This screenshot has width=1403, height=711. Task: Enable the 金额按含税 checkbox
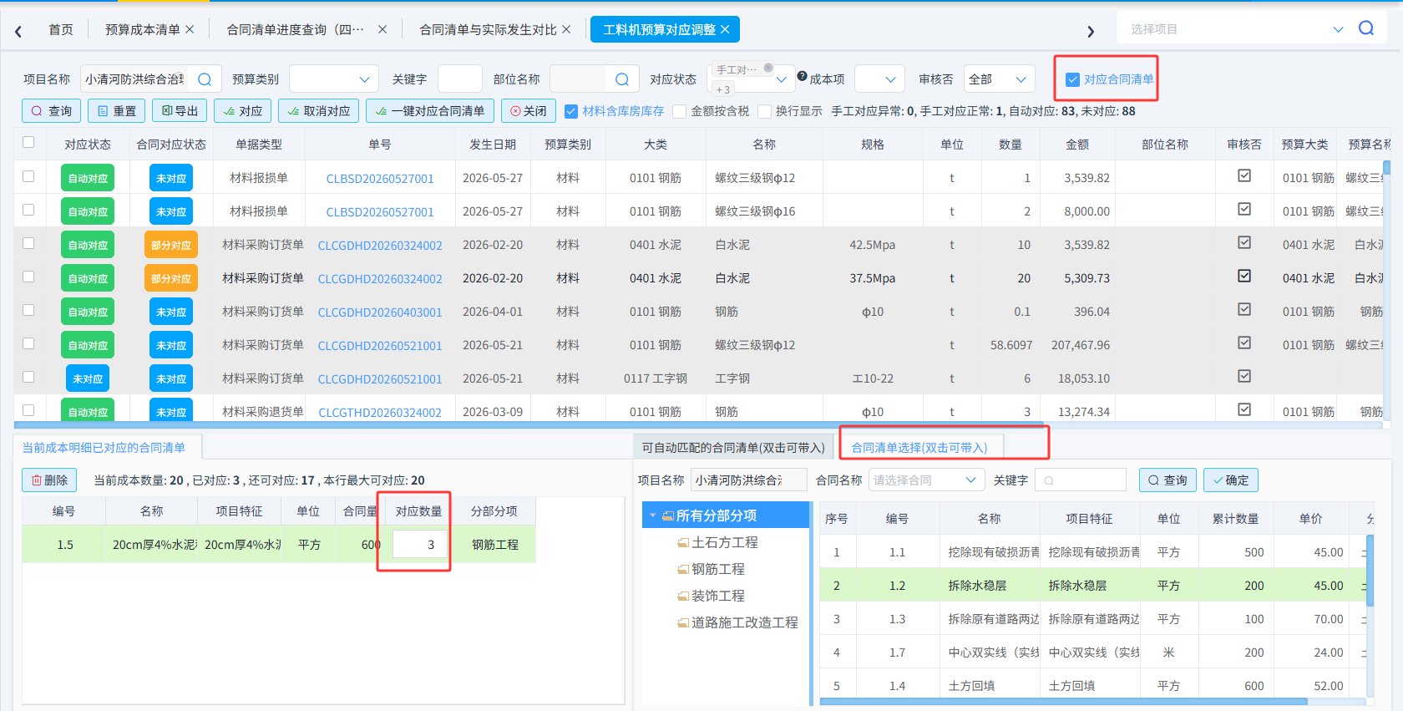(x=680, y=111)
